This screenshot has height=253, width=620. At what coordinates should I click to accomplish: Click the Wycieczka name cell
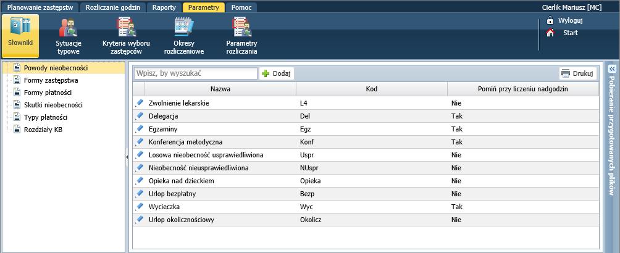(x=220, y=207)
